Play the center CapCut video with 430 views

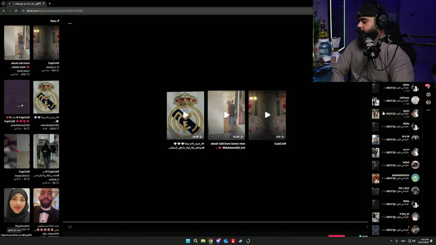click(267, 115)
